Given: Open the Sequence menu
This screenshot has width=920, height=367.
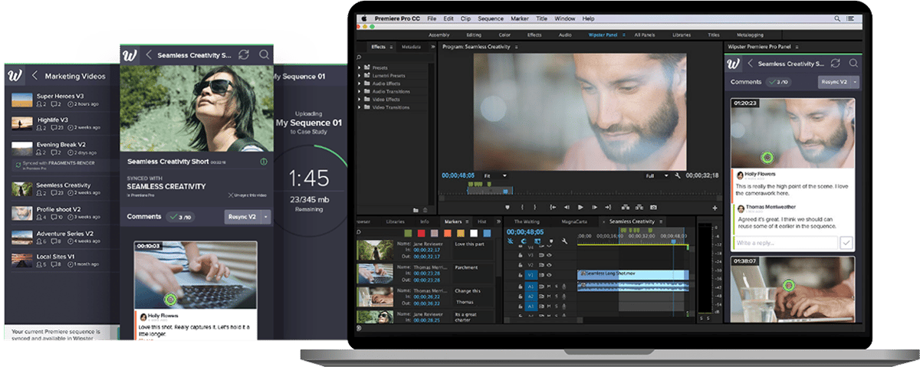Looking at the screenshot, I should (491, 18).
